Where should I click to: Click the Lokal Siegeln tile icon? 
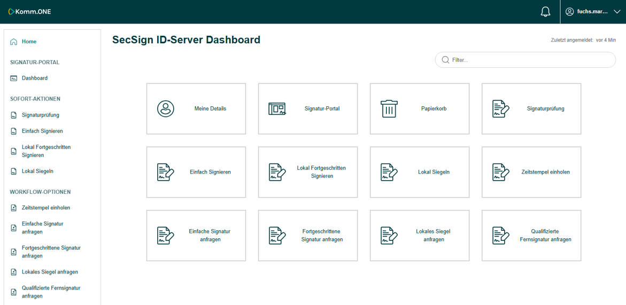pos(389,172)
